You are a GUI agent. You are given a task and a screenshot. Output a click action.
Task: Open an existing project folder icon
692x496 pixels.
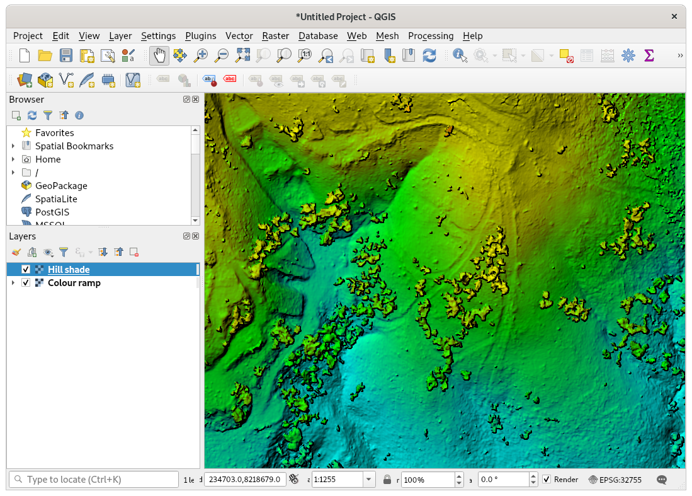45,55
